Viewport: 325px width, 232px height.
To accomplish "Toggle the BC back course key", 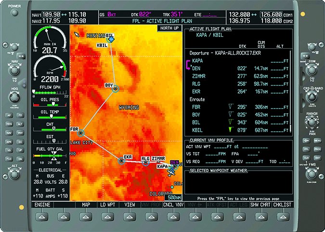I will pos(20,142).
